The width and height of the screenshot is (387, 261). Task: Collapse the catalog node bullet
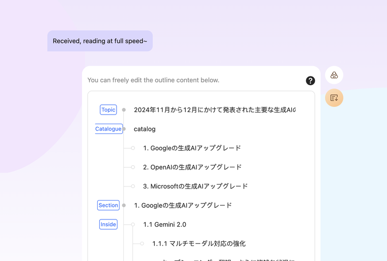[x=124, y=129]
